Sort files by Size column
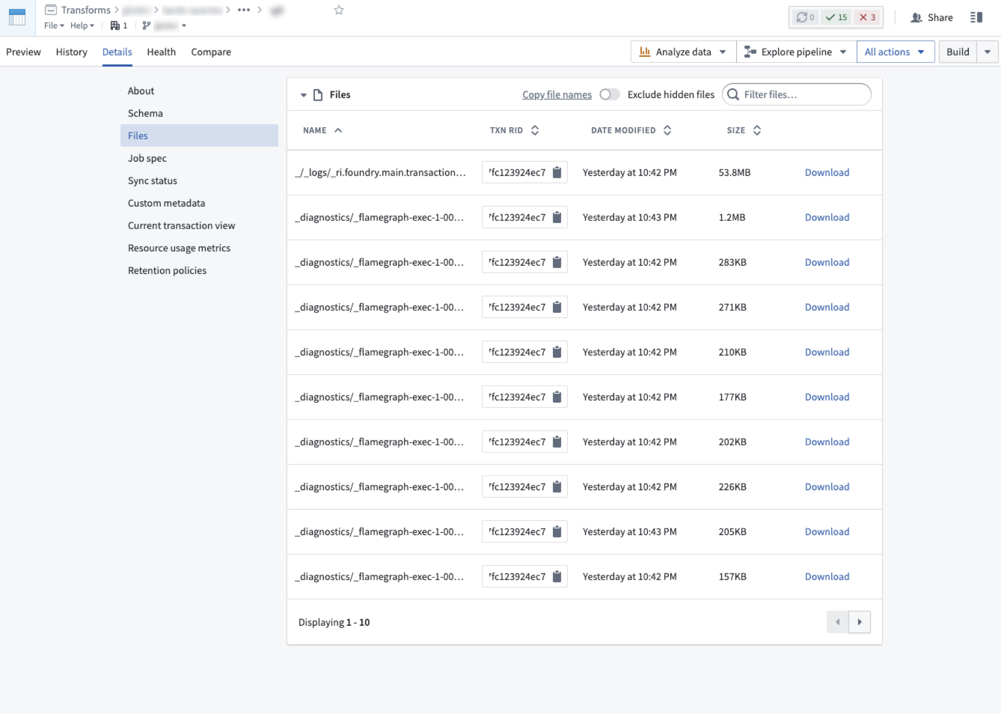Viewport: 1001px width, 714px height. pyautogui.click(x=744, y=130)
